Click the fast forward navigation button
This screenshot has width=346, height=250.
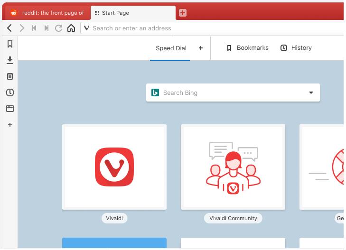[x=47, y=28]
